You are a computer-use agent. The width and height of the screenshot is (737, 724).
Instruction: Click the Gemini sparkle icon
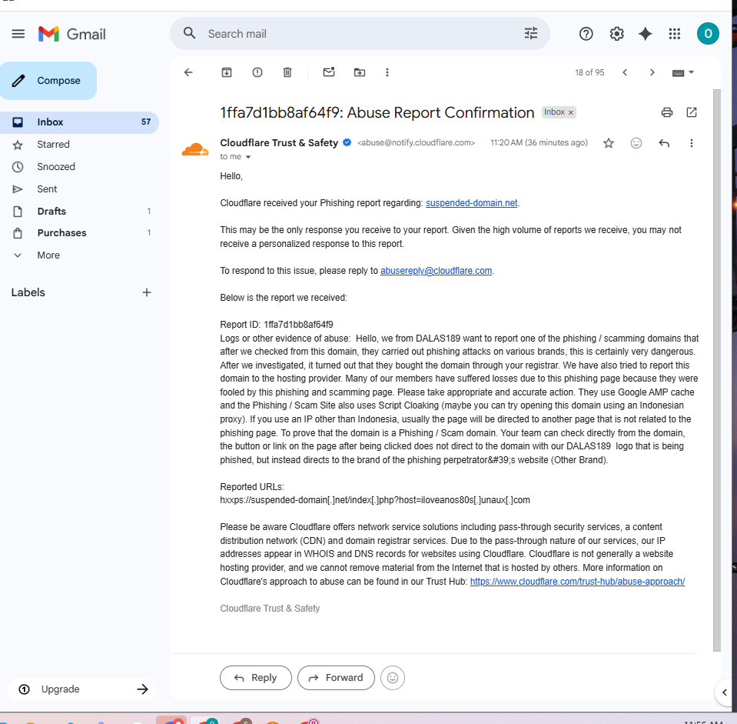point(646,34)
